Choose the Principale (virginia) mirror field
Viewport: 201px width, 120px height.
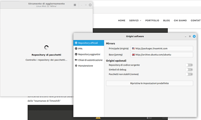point(162,49)
